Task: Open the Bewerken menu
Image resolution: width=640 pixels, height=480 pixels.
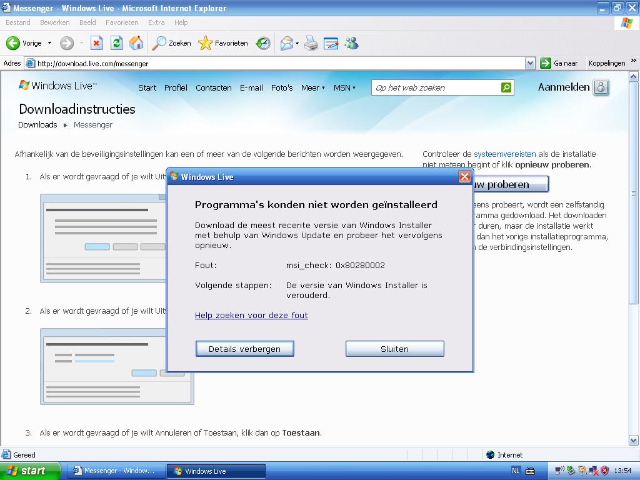Action: (55, 22)
